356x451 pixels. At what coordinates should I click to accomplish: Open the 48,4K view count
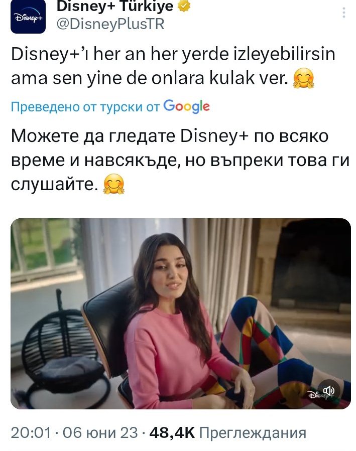172,433
